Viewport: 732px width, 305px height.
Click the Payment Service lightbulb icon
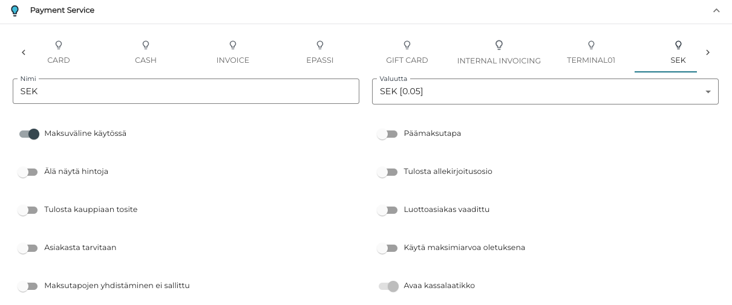pyautogui.click(x=15, y=10)
